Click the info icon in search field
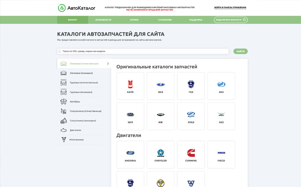301x187 pixels. (x=59, y=51)
